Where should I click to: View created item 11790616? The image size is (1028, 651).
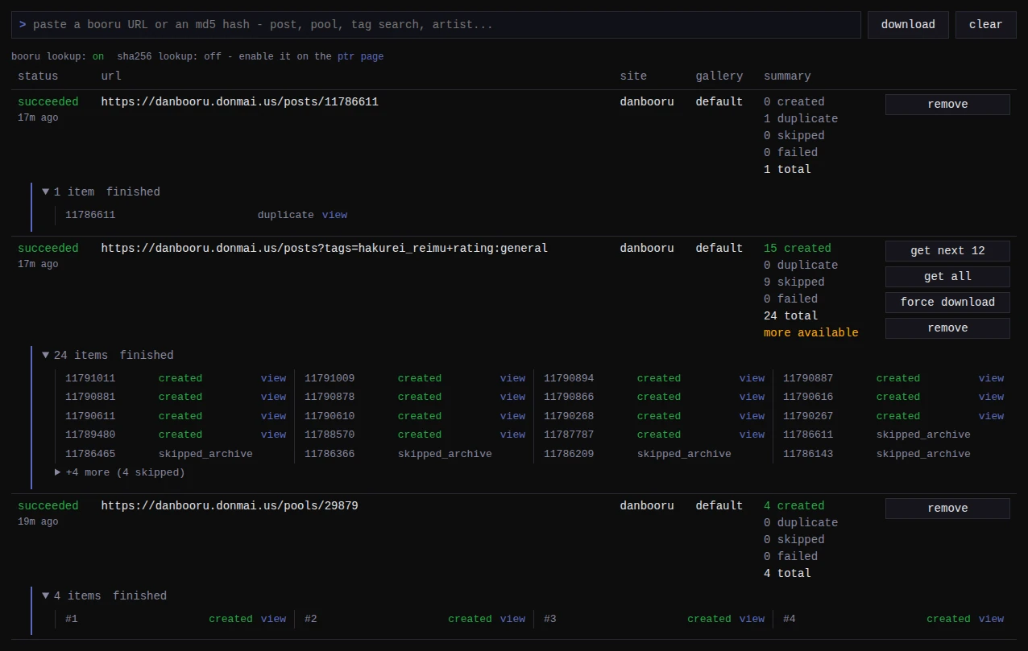pyautogui.click(x=991, y=397)
